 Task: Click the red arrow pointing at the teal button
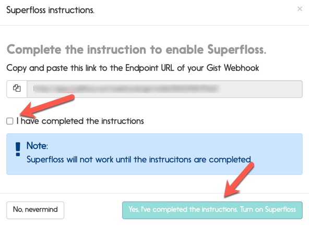239,180
